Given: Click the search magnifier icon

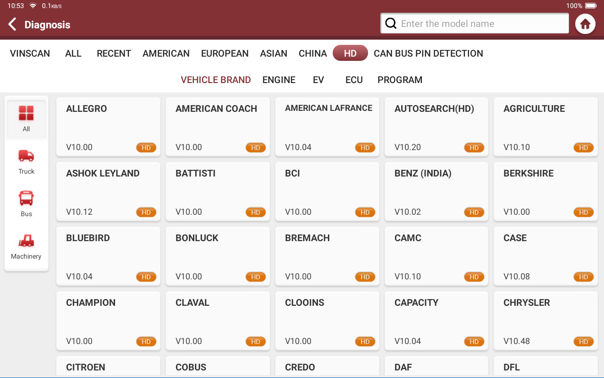Looking at the screenshot, I should (x=391, y=24).
